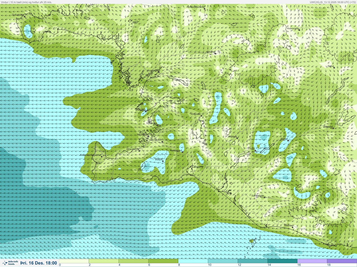Click the Gufuskálar station label
The width and height of the screenshot is (357, 267).
click(18, 14)
